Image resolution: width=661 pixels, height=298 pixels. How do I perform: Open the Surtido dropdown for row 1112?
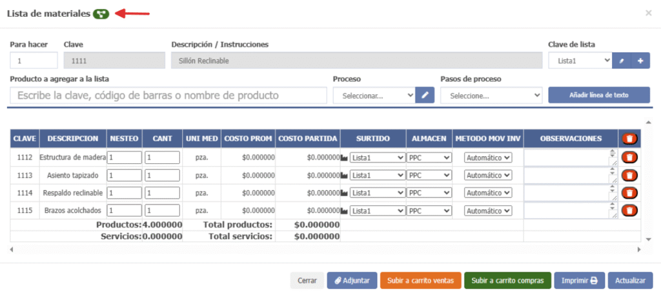pos(377,157)
